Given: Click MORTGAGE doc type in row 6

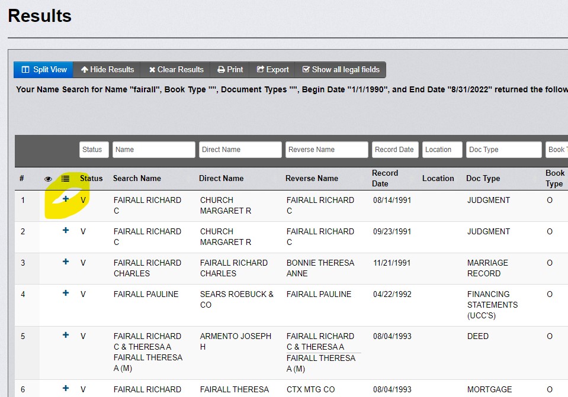Looking at the screenshot, I should 489,389.
